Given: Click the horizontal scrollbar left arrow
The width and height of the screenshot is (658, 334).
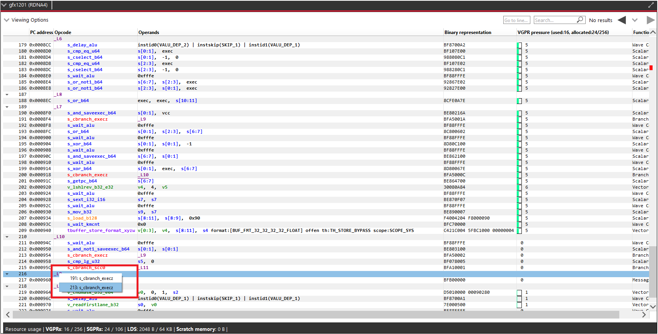Looking at the screenshot, I should (x=8, y=315).
